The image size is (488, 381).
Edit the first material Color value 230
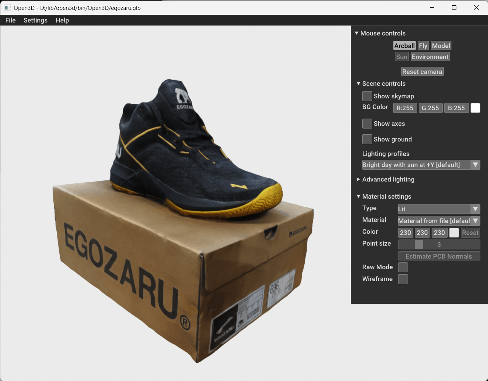pyautogui.click(x=405, y=233)
